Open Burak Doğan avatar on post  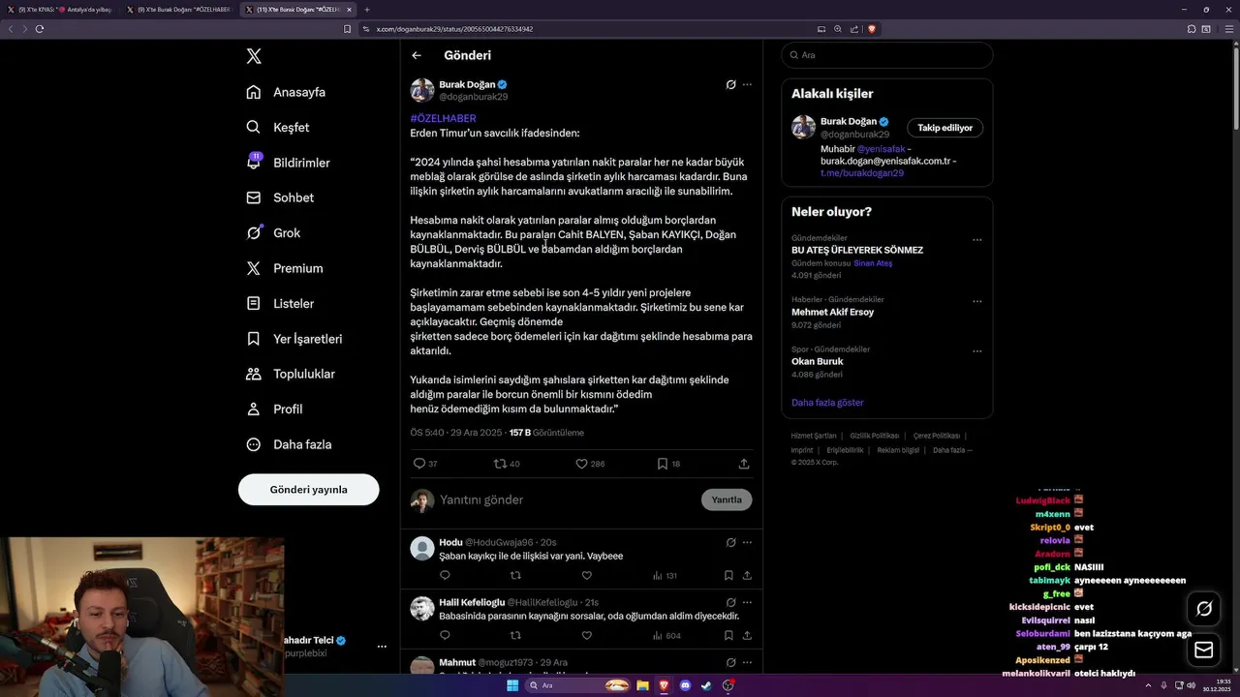pyautogui.click(x=422, y=90)
